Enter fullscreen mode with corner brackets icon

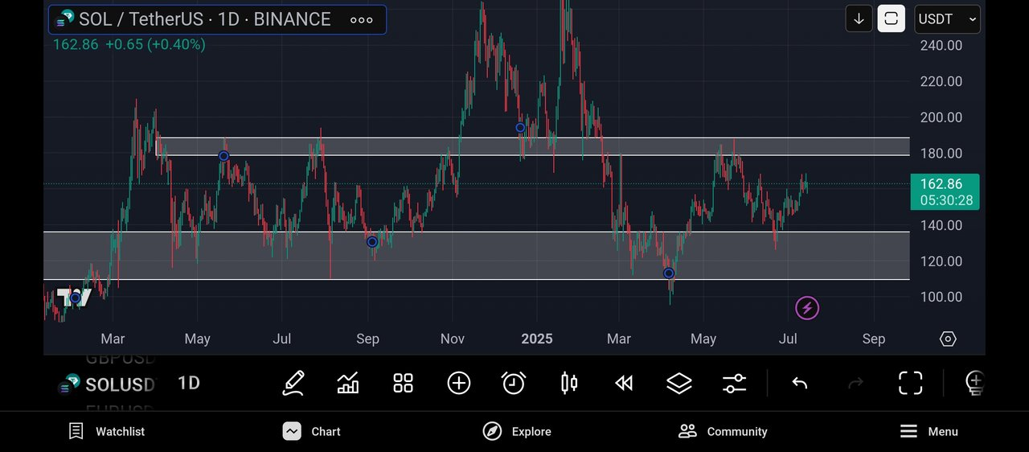[910, 383]
